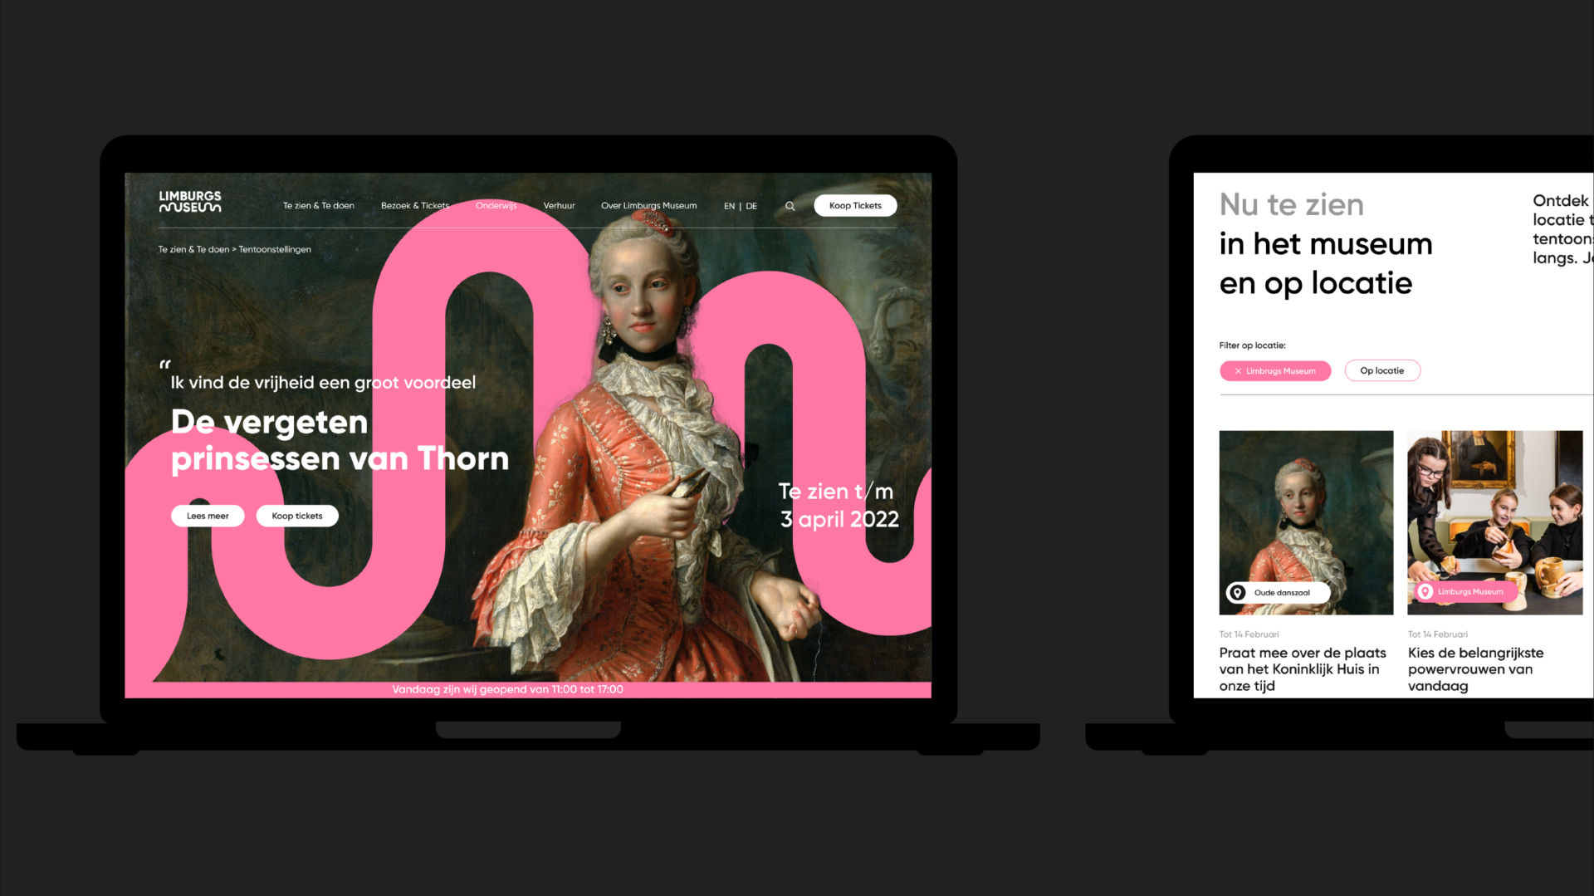Click the Lees meer button
Image resolution: width=1594 pixels, height=896 pixels.
pyautogui.click(x=208, y=516)
